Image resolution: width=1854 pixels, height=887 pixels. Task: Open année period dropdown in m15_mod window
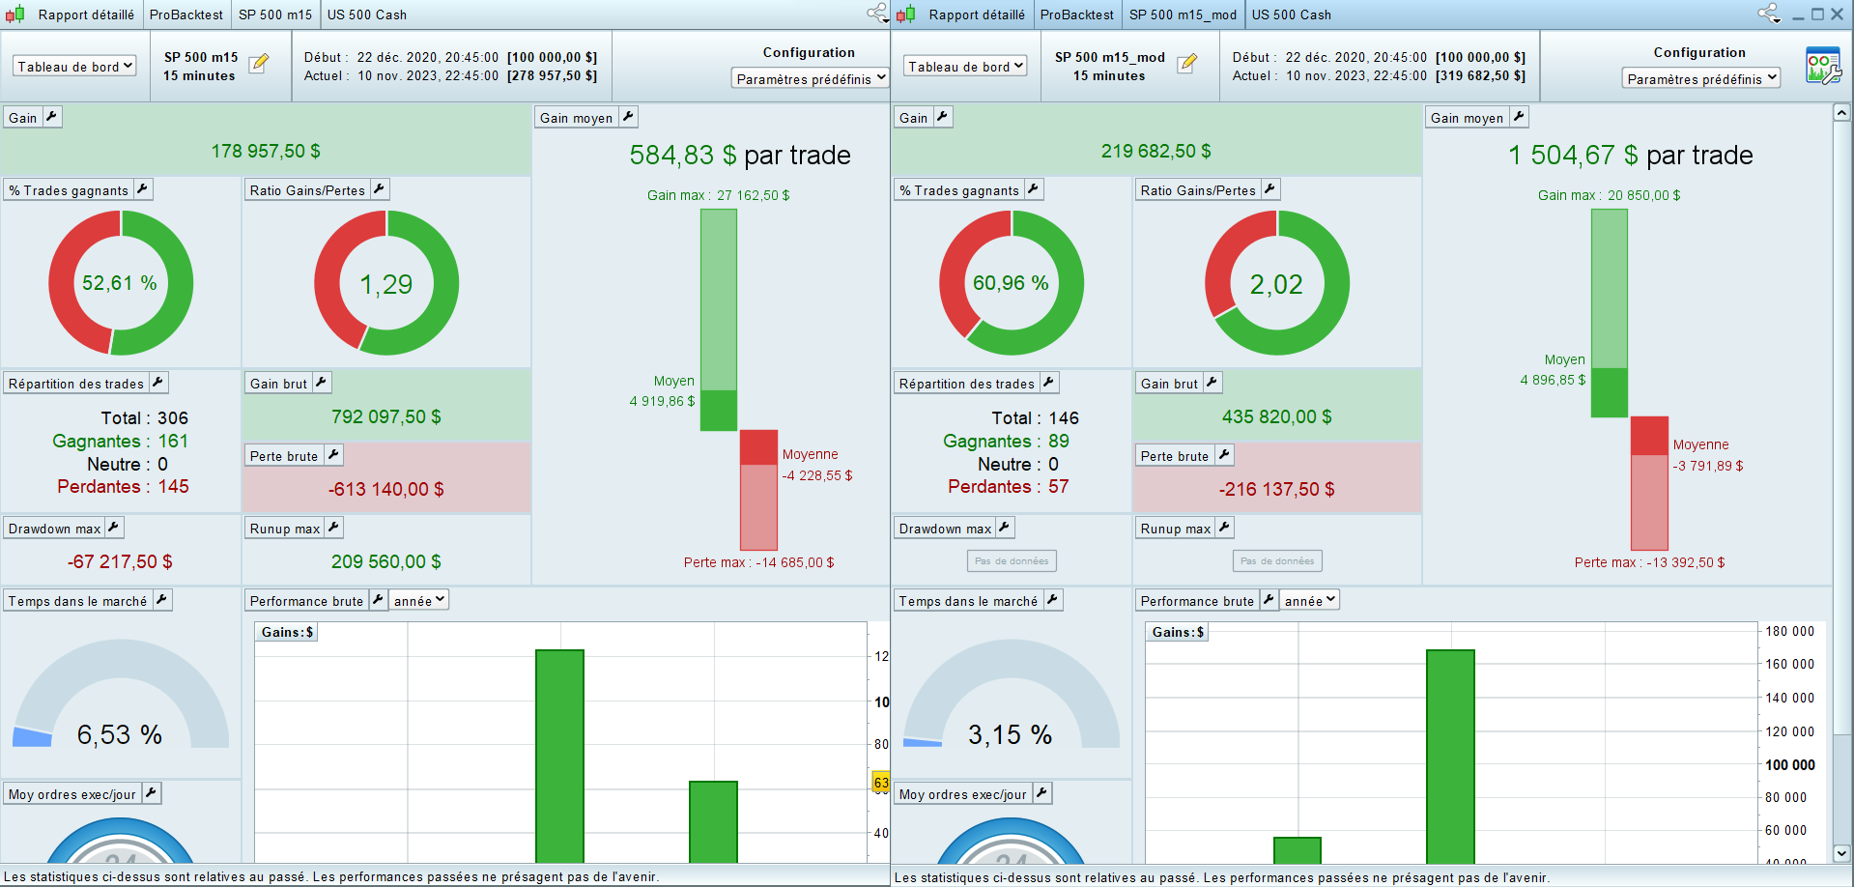coord(1310,600)
